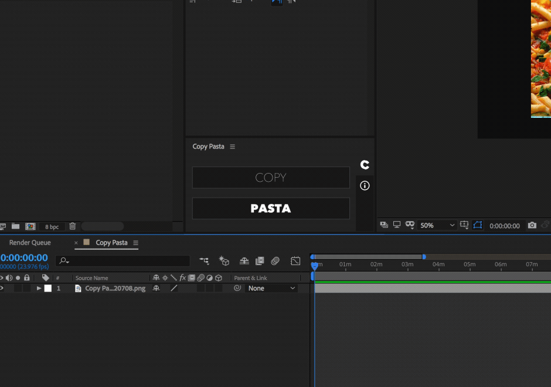Toggle shy switch on the Copy Pa...20708.png layer
The image size is (551, 387).
click(157, 288)
